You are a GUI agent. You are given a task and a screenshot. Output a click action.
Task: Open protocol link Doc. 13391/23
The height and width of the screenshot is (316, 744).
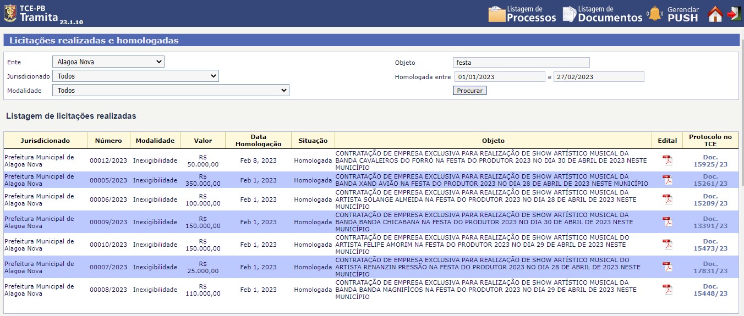pyautogui.click(x=710, y=222)
